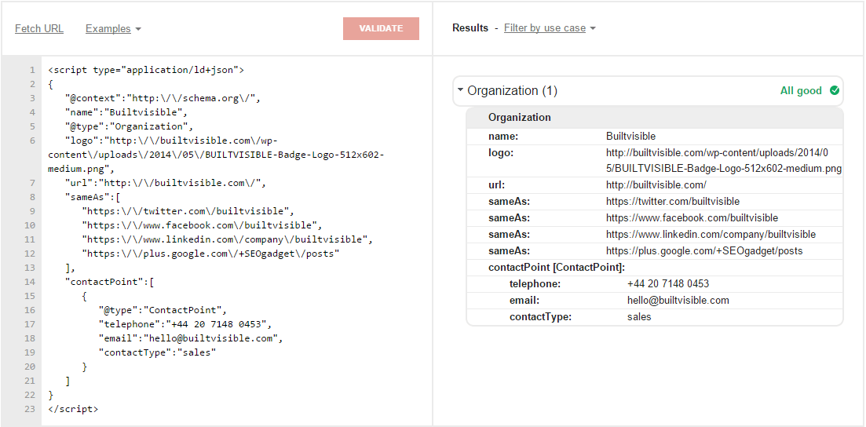Click the "@context" line in the code editor
The width and height of the screenshot is (866, 427).
pyautogui.click(x=163, y=98)
